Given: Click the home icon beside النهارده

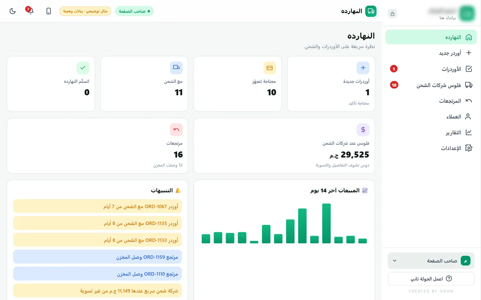Looking at the screenshot, I should point(469,37).
